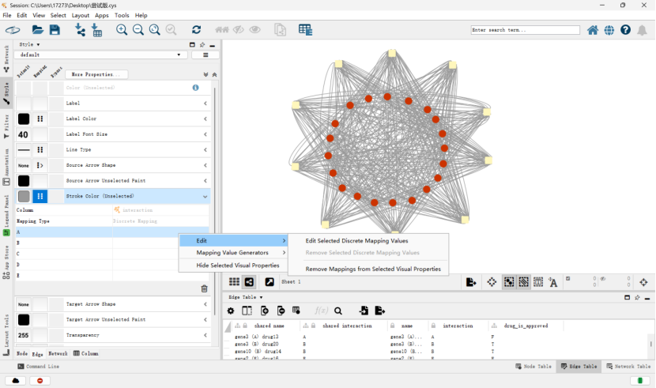Expand the Label property row
656x388 pixels.
tap(205, 104)
